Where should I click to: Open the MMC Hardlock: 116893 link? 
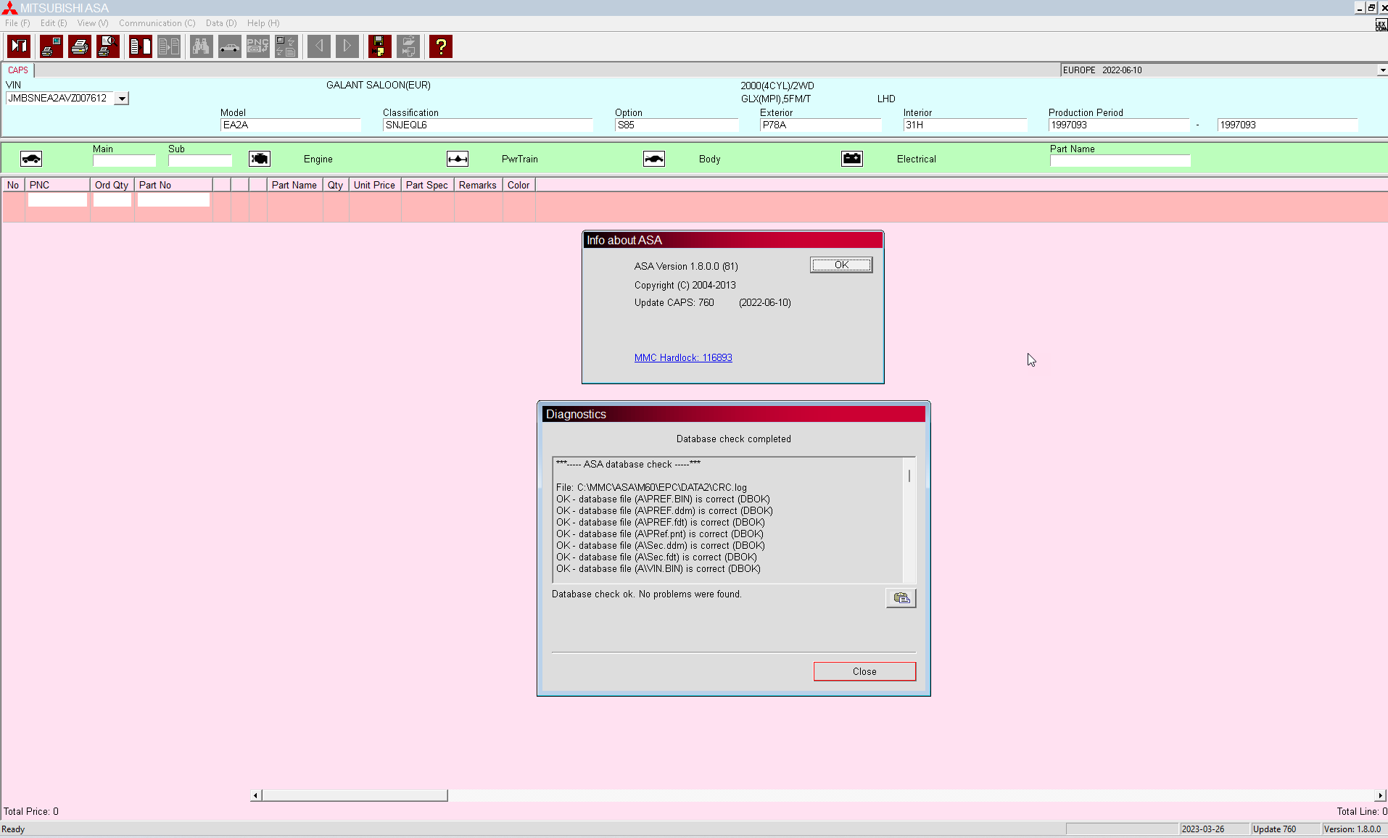[683, 357]
